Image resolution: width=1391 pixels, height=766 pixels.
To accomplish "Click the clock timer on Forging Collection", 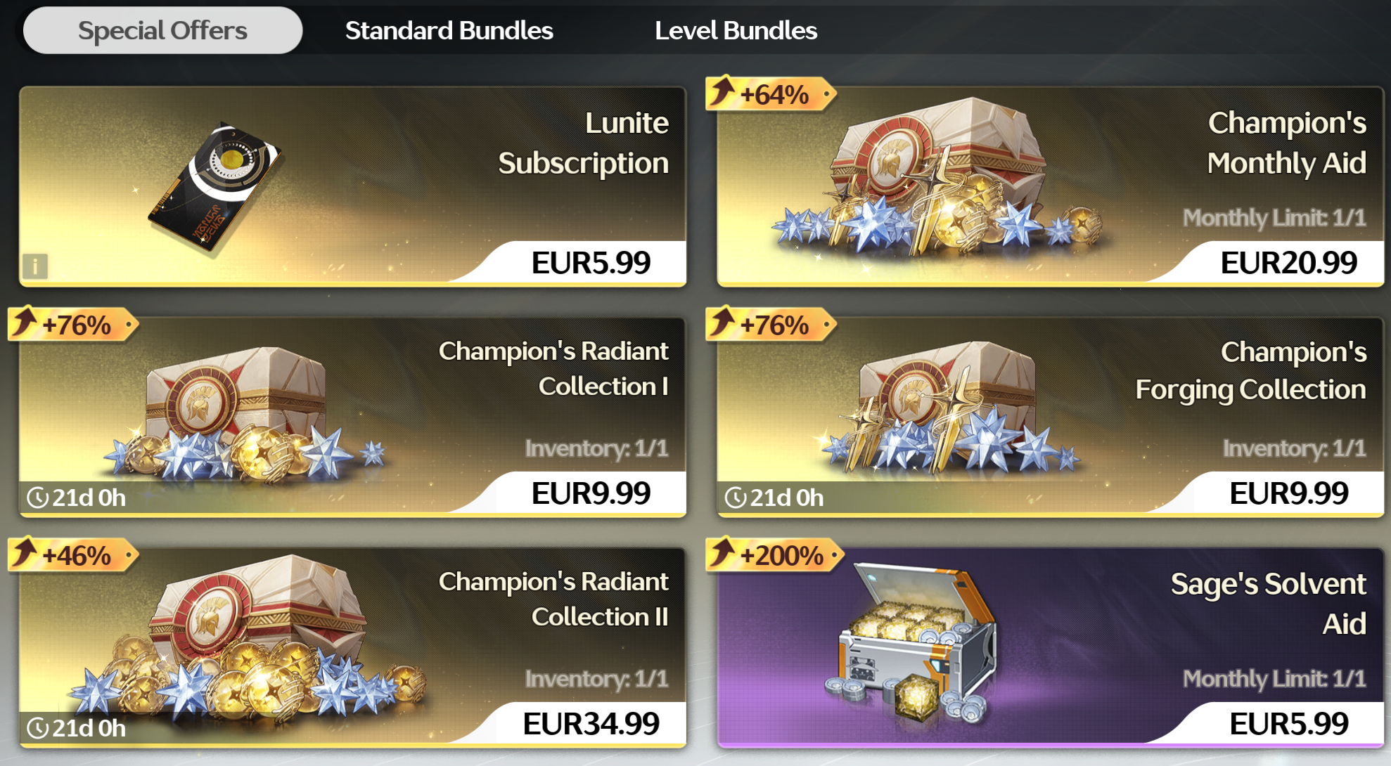I will coord(774,498).
